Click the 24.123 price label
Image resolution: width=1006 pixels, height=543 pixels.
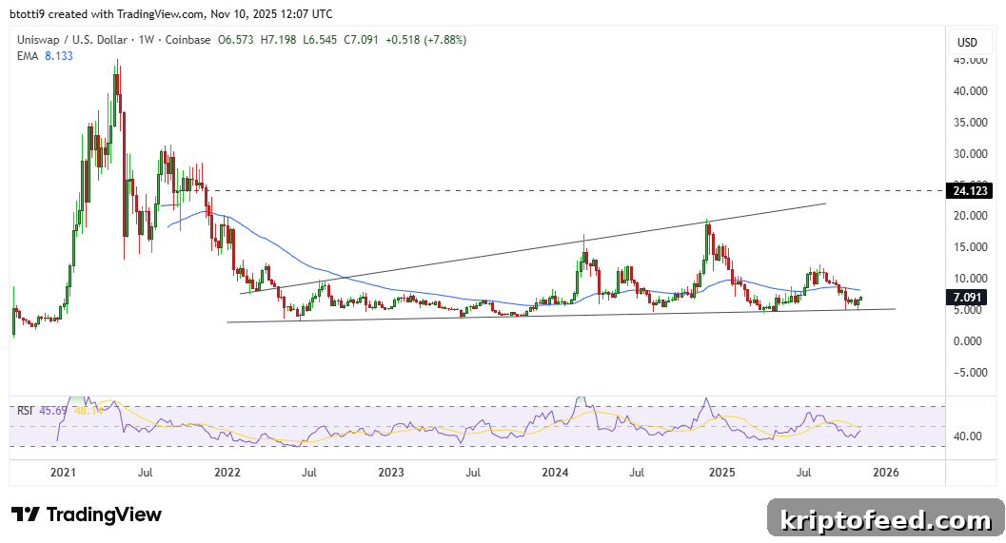pos(970,190)
